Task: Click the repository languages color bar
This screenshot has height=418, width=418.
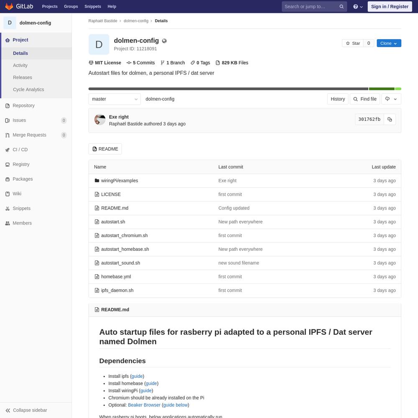Action: 245,89
